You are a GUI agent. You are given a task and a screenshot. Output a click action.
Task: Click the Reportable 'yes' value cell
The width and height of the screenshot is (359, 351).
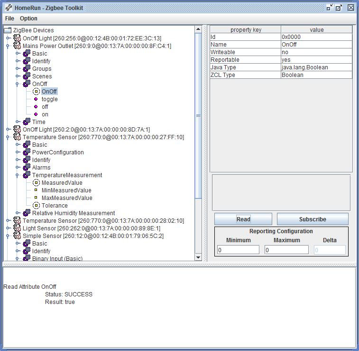click(316, 59)
